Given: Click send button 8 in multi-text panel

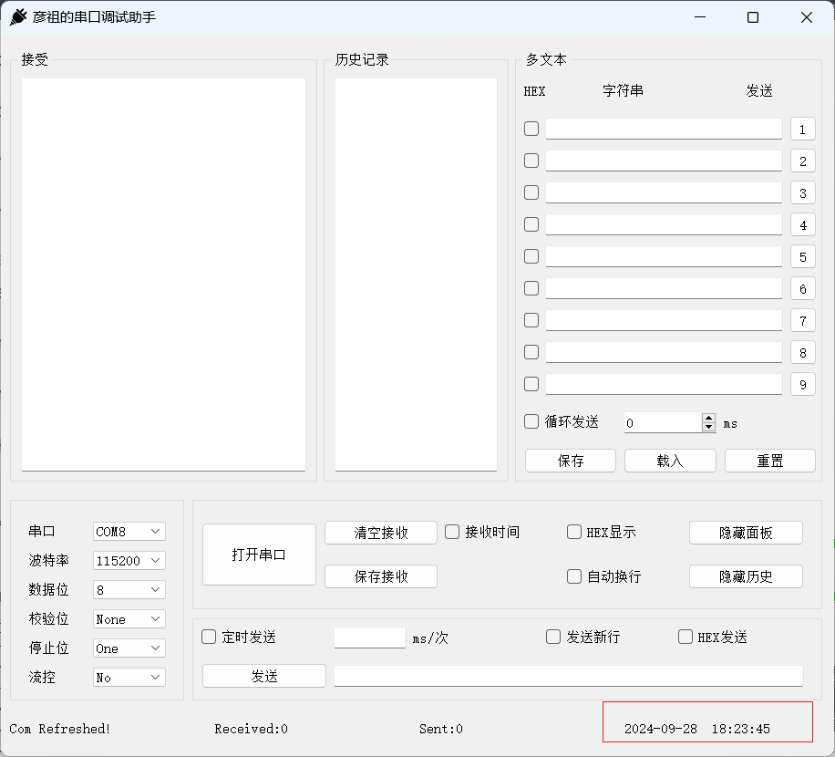Looking at the screenshot, I should click(802, 353).
